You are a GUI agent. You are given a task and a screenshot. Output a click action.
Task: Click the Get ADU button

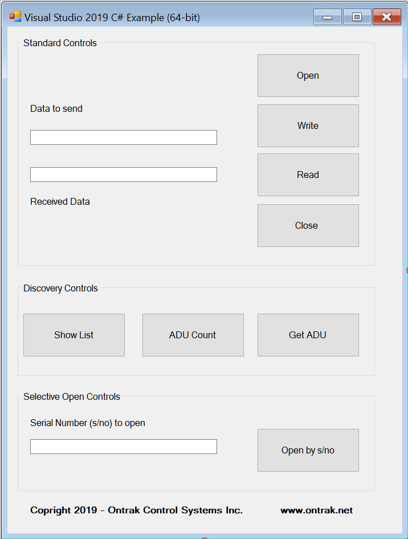308,335
